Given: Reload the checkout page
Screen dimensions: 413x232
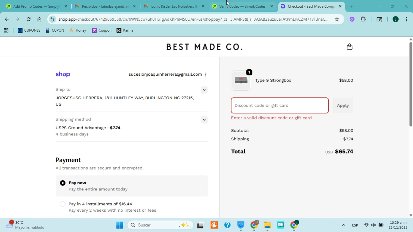Looking at the screenshot, I should coord(29,19).
